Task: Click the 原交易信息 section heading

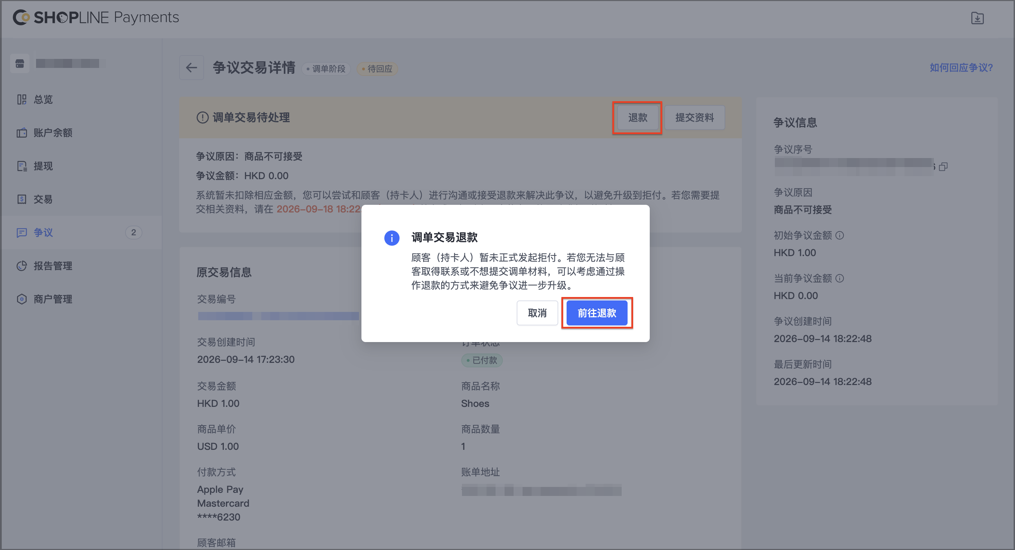Action: click(224, 272)
